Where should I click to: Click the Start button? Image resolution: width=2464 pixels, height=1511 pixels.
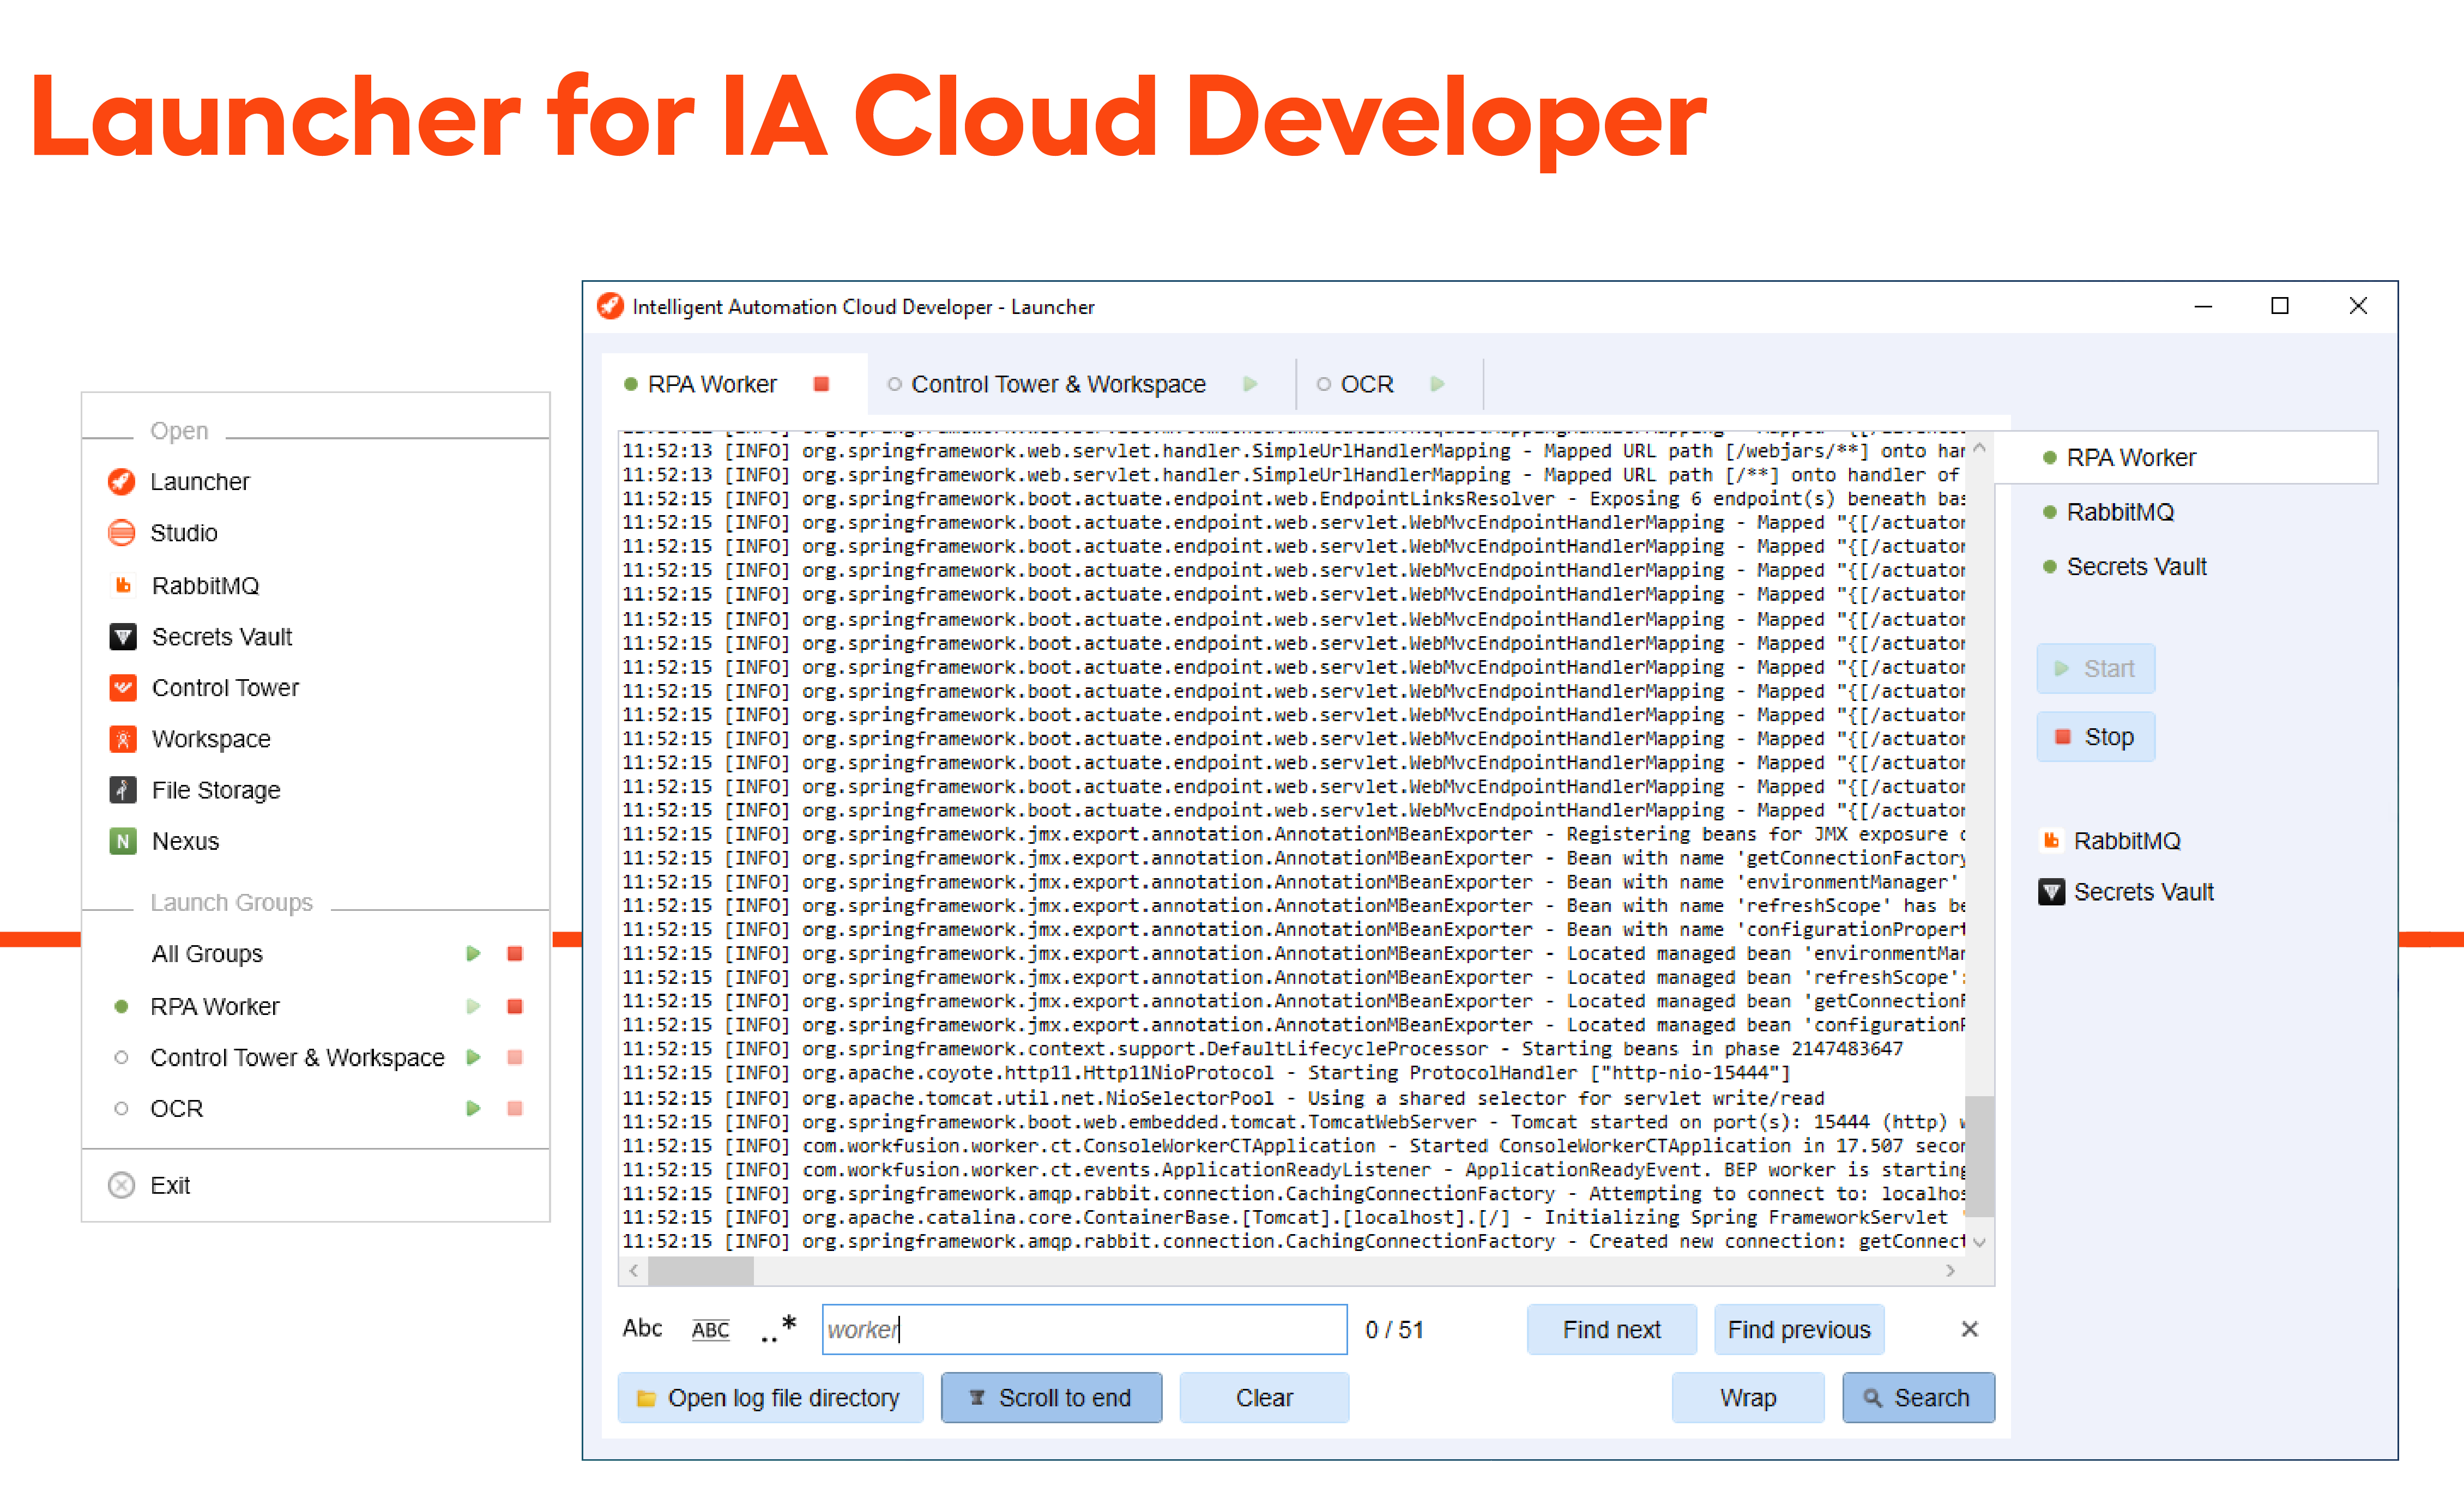2096,668
